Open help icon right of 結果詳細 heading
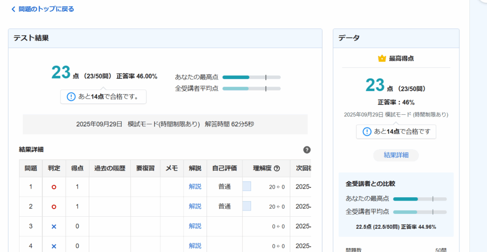This screenshot has height=252, width=487. click(x=307, y=150)
